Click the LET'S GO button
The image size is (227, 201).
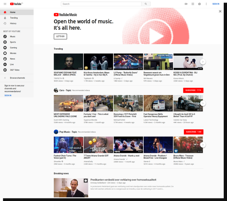(x=60, y=36)
